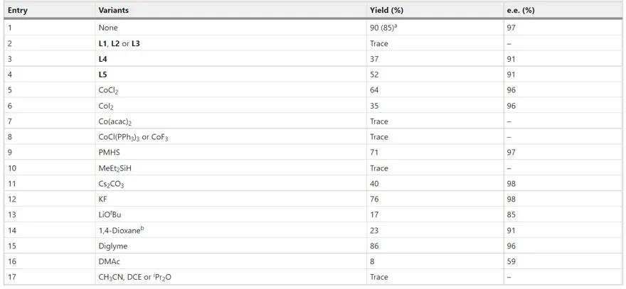Screen dimensions: 626x289
Task: Click the Entry column header
Action: tap(17, 11)
